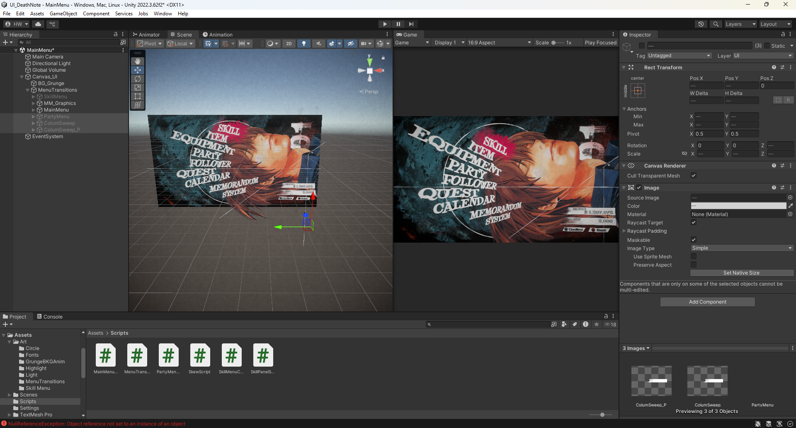796x428 pixels.
Task: Select Main Camera in Hierarchy
Action: point(48,57)
